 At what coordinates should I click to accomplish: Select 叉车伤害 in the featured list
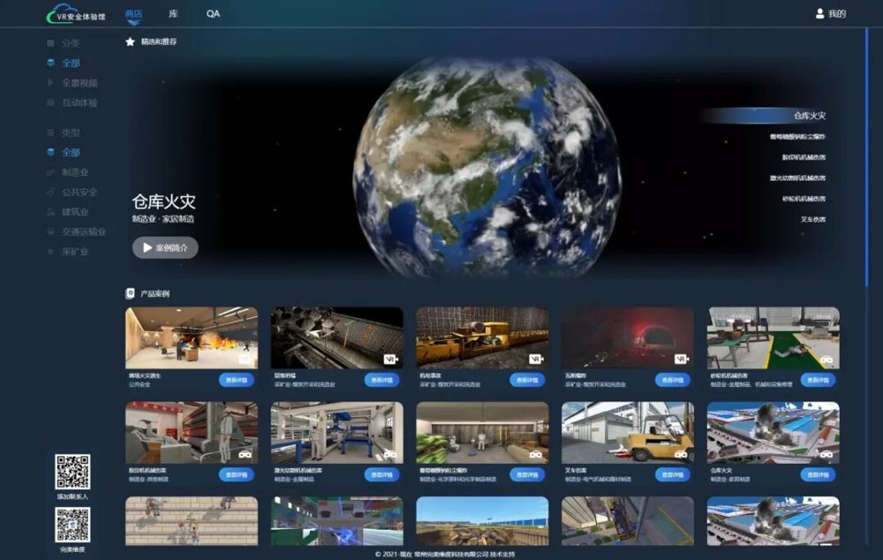point(813,219)
